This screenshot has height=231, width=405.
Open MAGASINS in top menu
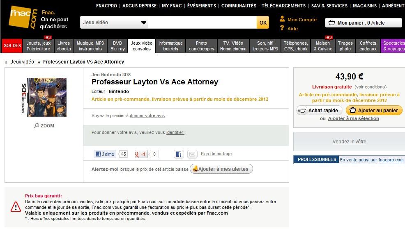(365, 6)
